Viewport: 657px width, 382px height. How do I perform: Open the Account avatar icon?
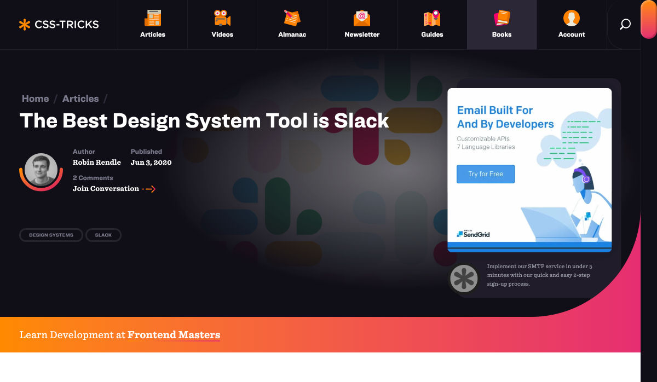572,19
